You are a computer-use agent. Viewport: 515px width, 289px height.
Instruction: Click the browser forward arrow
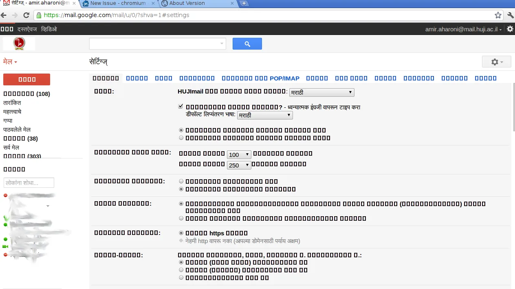pos(15,15)
